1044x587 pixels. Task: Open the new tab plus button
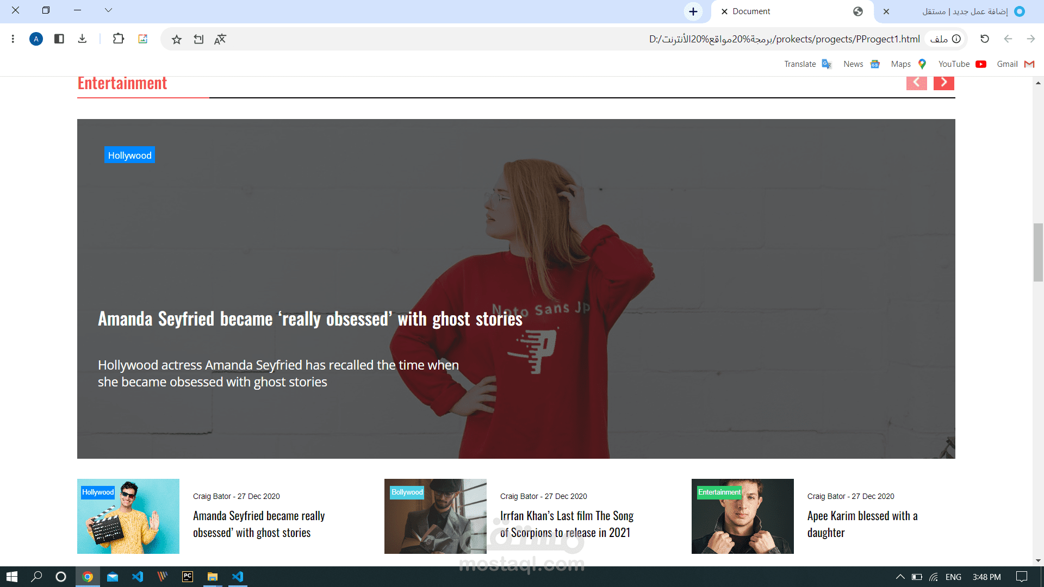pyautogui.click(x=693, y=11)
